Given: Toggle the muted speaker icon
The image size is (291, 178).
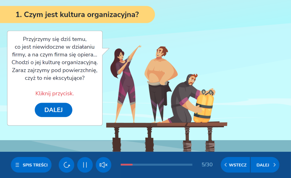Looking at the screenshot, I should (x=104, y=165).
